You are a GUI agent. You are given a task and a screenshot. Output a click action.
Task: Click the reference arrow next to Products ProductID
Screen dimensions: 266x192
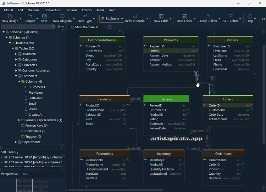128,105
